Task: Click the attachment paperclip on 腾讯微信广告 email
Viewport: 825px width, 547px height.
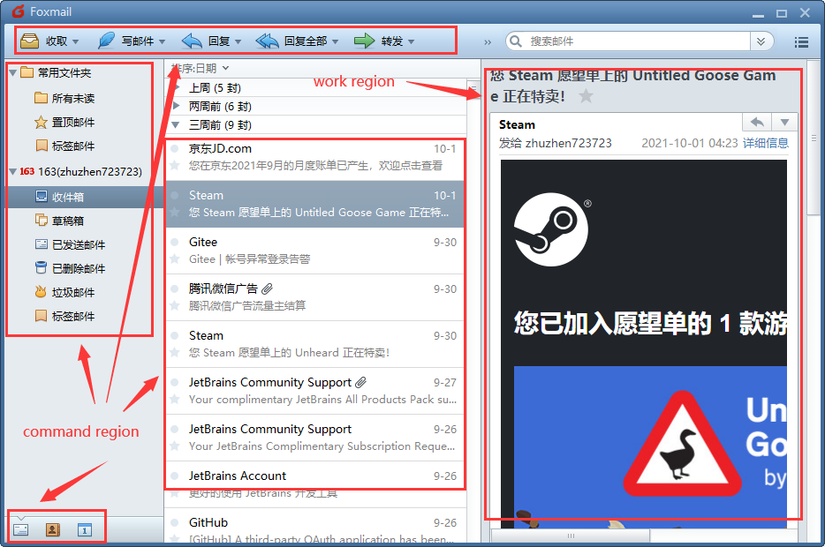Action: 268,288
